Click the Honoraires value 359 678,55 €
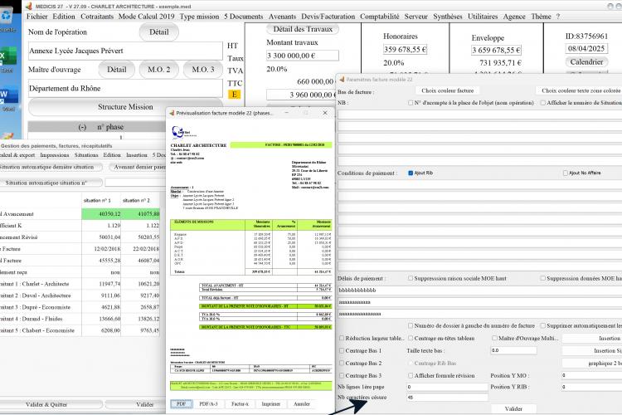 click(405, 49)
